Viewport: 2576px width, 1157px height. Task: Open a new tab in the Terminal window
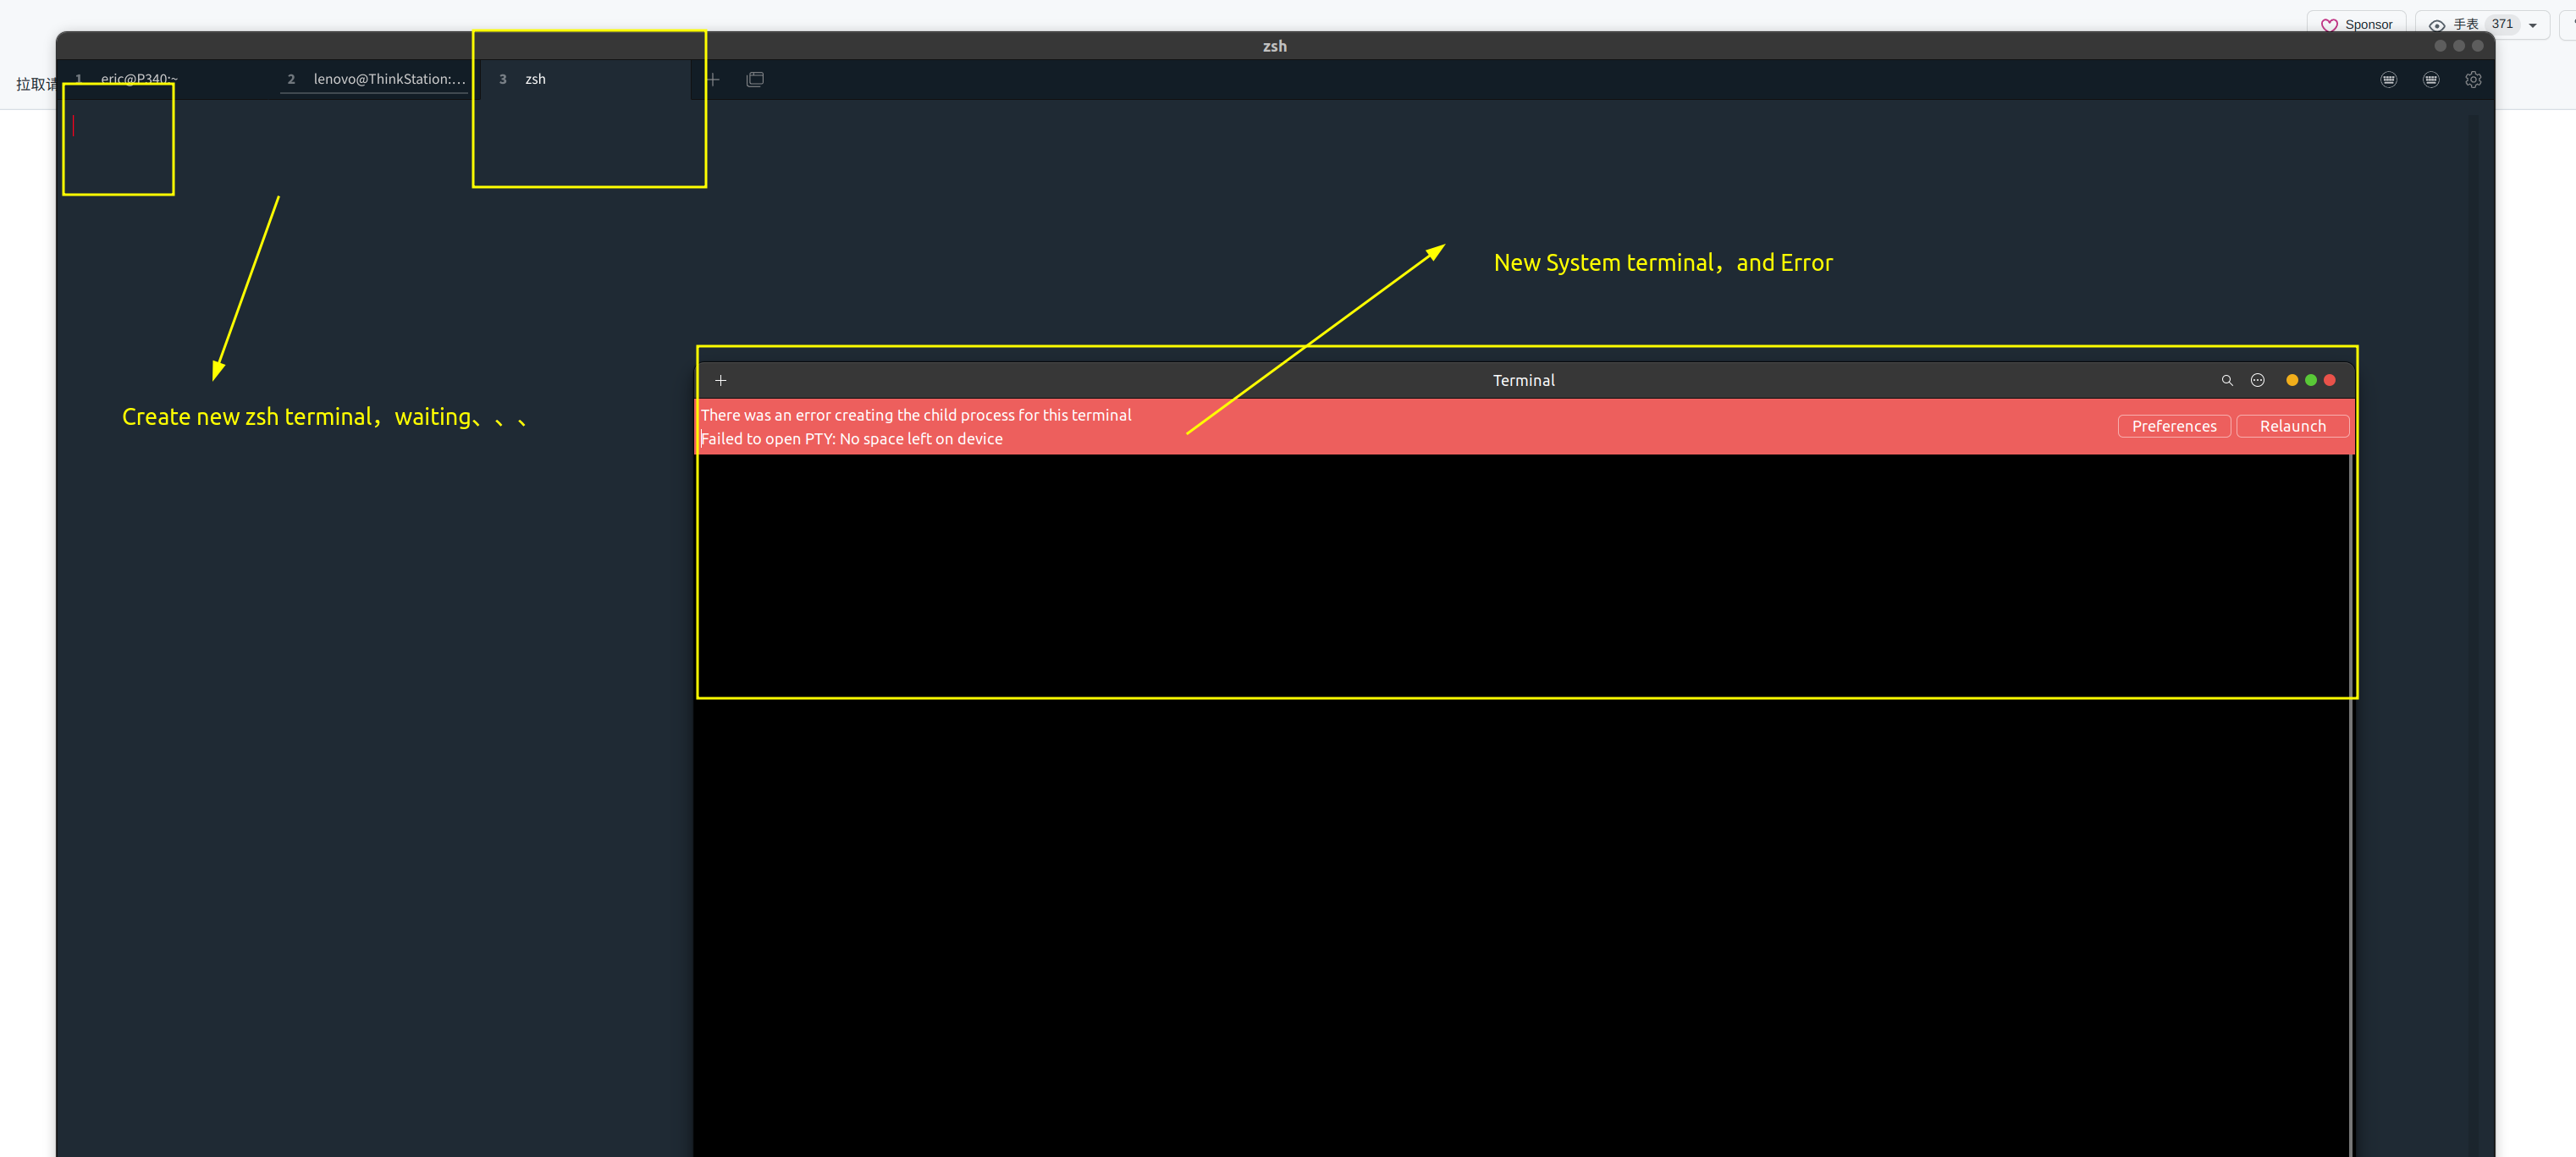720,380
